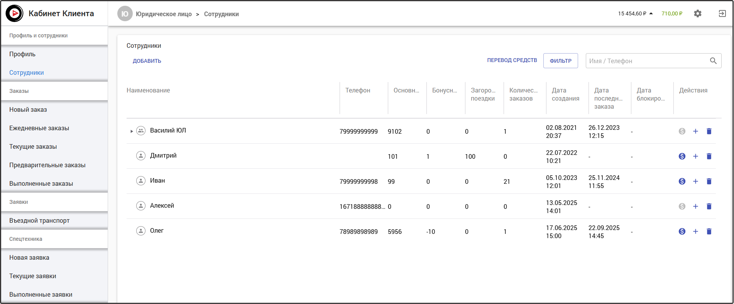Click the Кабинет Клиента logo icon
Image resolution: width=734 pixels, height=304 pixels.
click(x=15, y=13)
